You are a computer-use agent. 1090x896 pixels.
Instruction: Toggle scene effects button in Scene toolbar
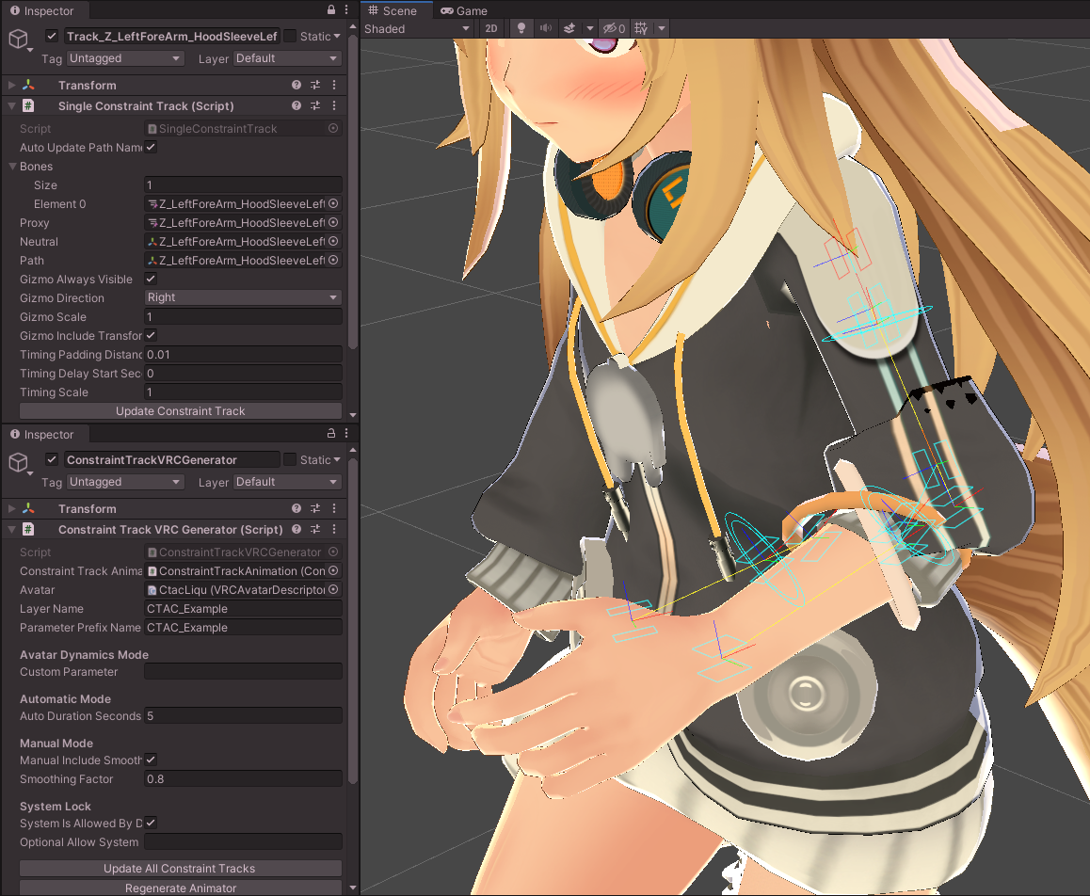pyautogui.click(x=569, y=28)
